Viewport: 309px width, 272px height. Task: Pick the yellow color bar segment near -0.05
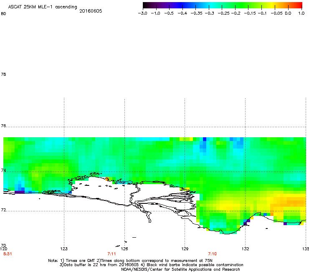point(273,5)
